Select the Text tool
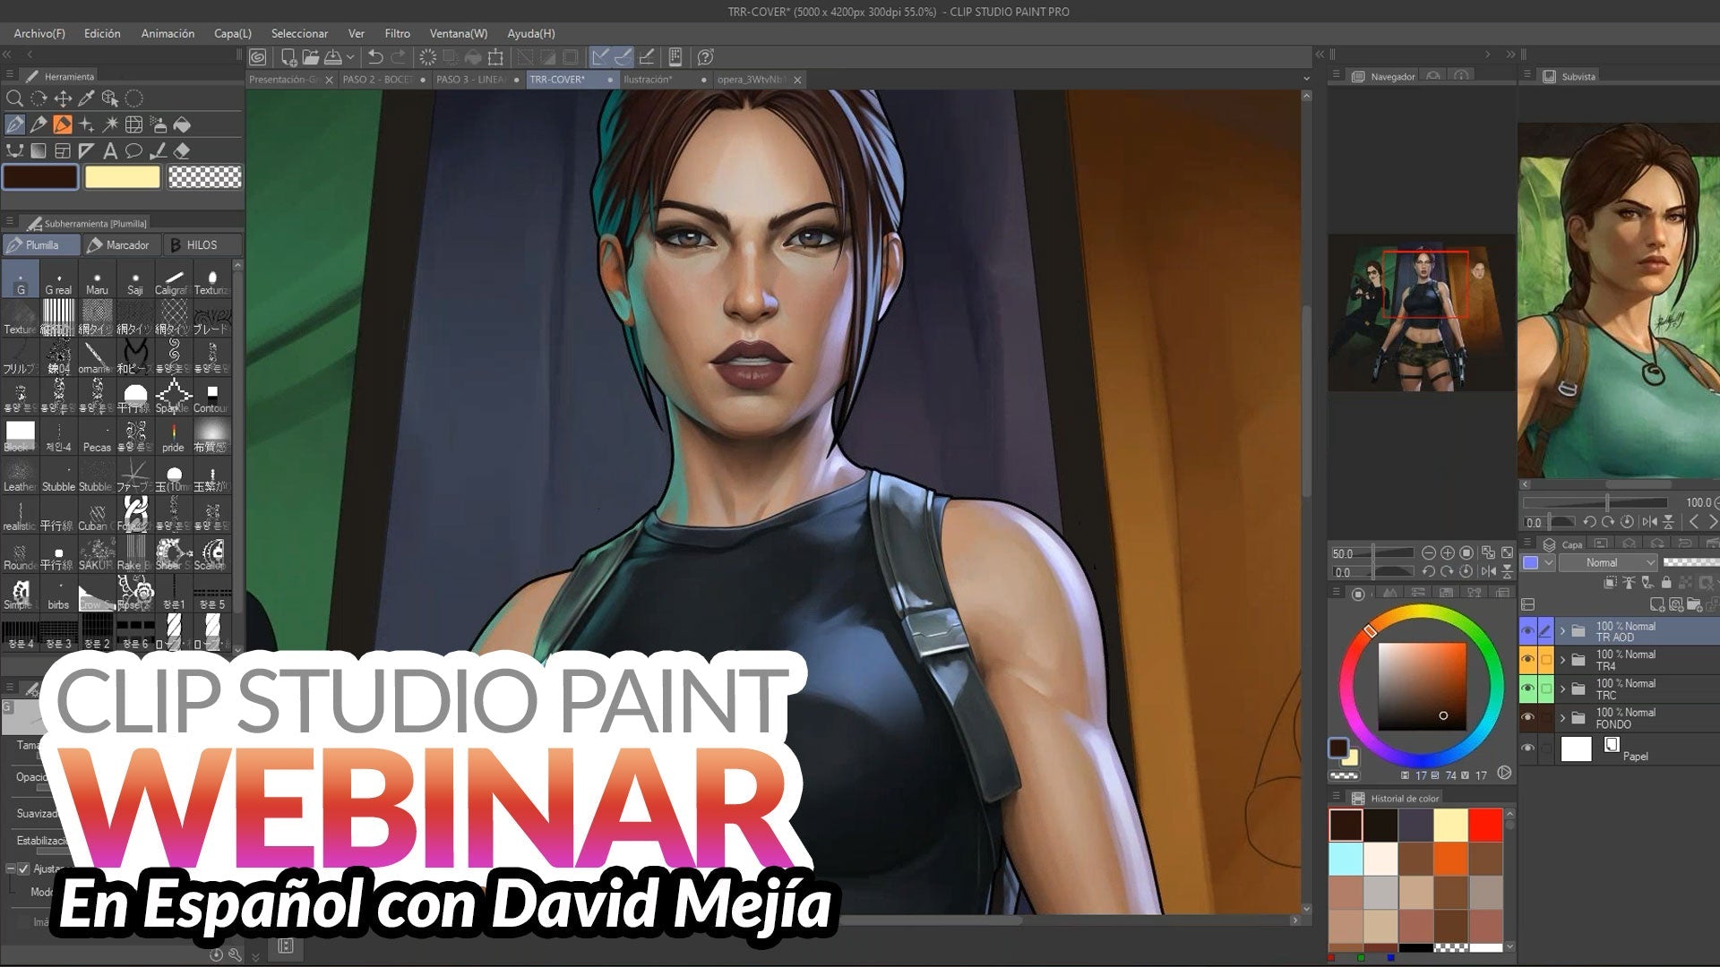The height and width of the screenshot is (967, 1720). (x=110, y=150)
